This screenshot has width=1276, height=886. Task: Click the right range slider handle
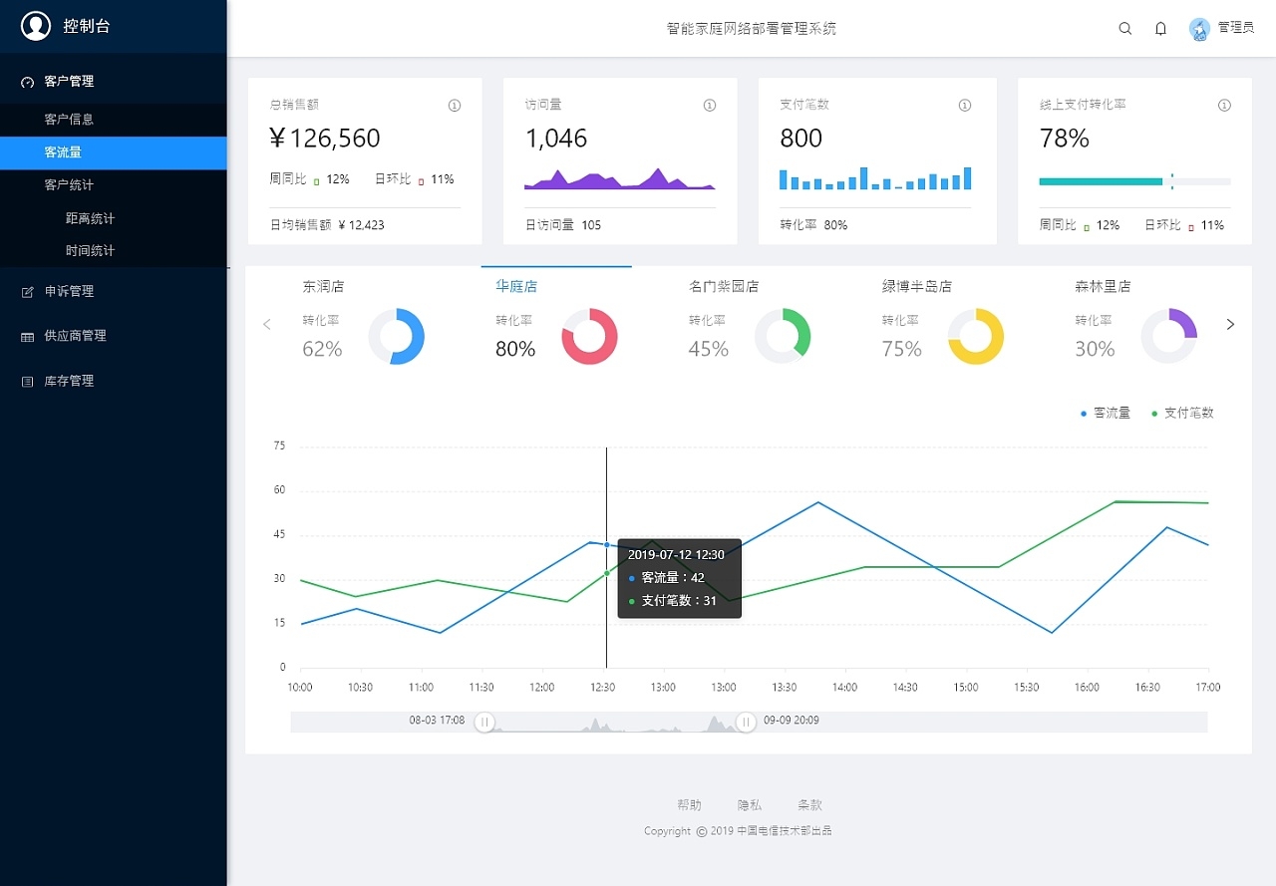pos(746,723)
